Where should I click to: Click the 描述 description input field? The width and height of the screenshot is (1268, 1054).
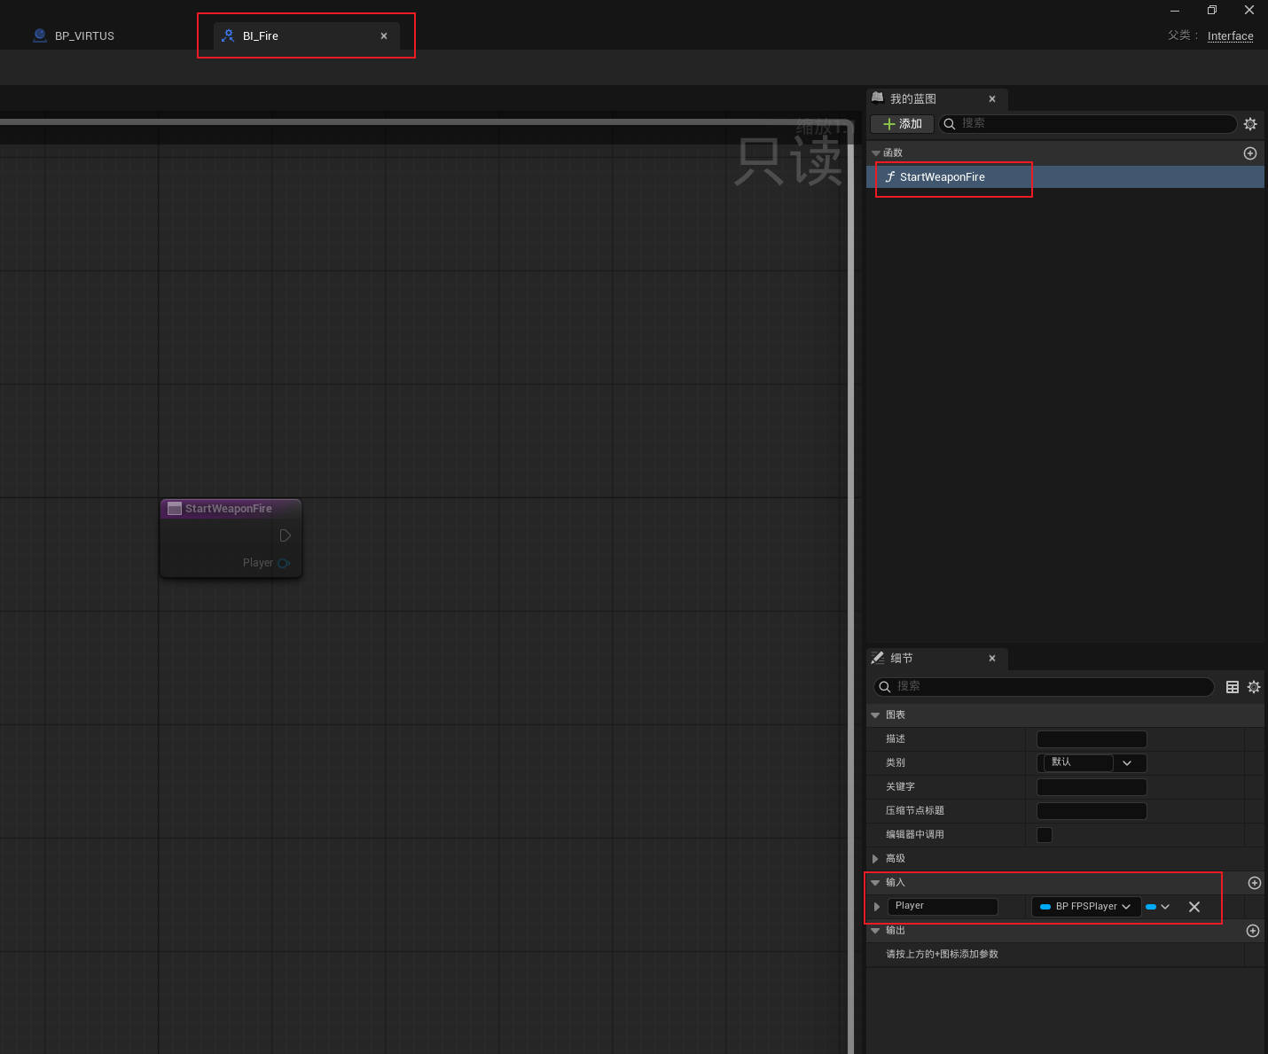click(x=1092, y=739)
